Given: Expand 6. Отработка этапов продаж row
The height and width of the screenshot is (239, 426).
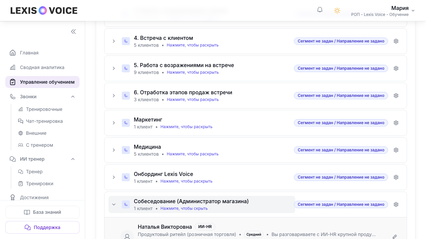Looking at the screenshot, I should pos(114,96).
